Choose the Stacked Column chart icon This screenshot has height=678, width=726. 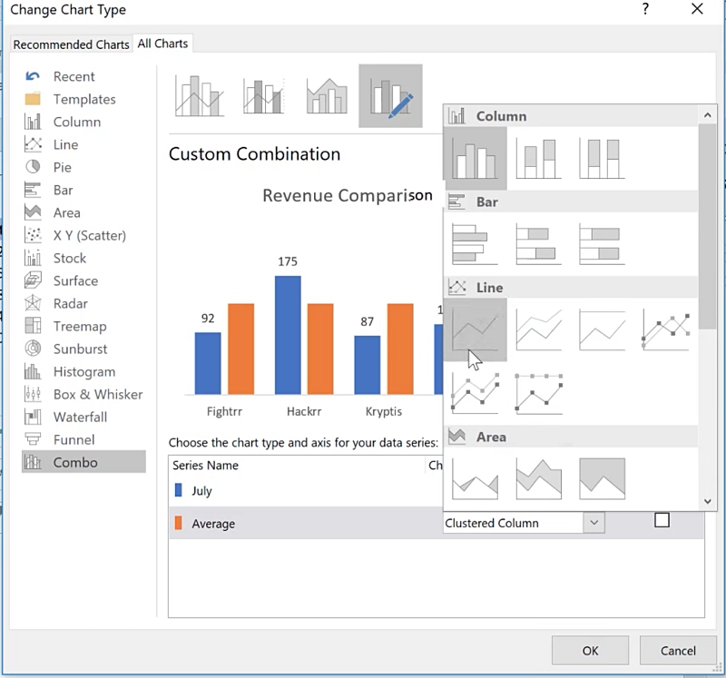pyautogui.click(x=538, y=158)
